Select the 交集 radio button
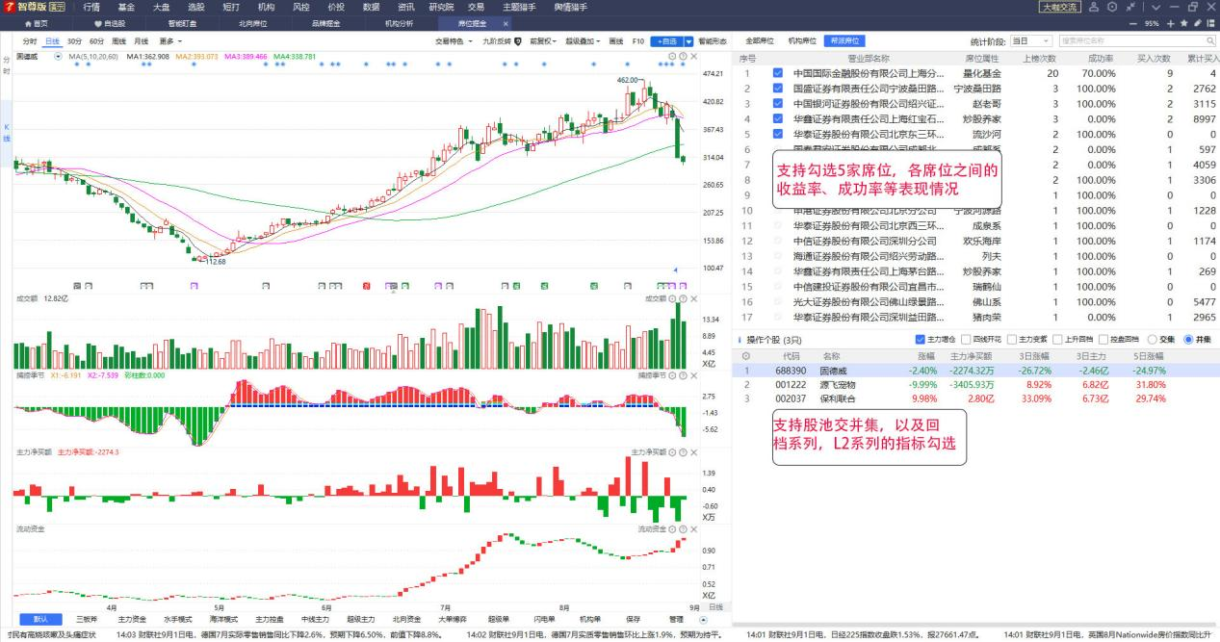This screenshot has width=1220, height=642. pos(1153,340)
